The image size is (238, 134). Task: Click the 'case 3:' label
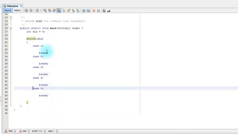coord(38,67)
